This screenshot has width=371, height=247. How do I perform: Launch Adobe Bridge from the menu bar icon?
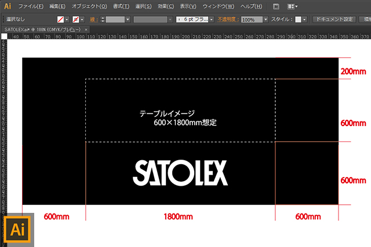point(276,6)
